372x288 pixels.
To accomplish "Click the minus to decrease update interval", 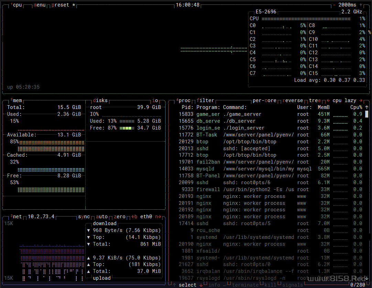I will point(334,5).
